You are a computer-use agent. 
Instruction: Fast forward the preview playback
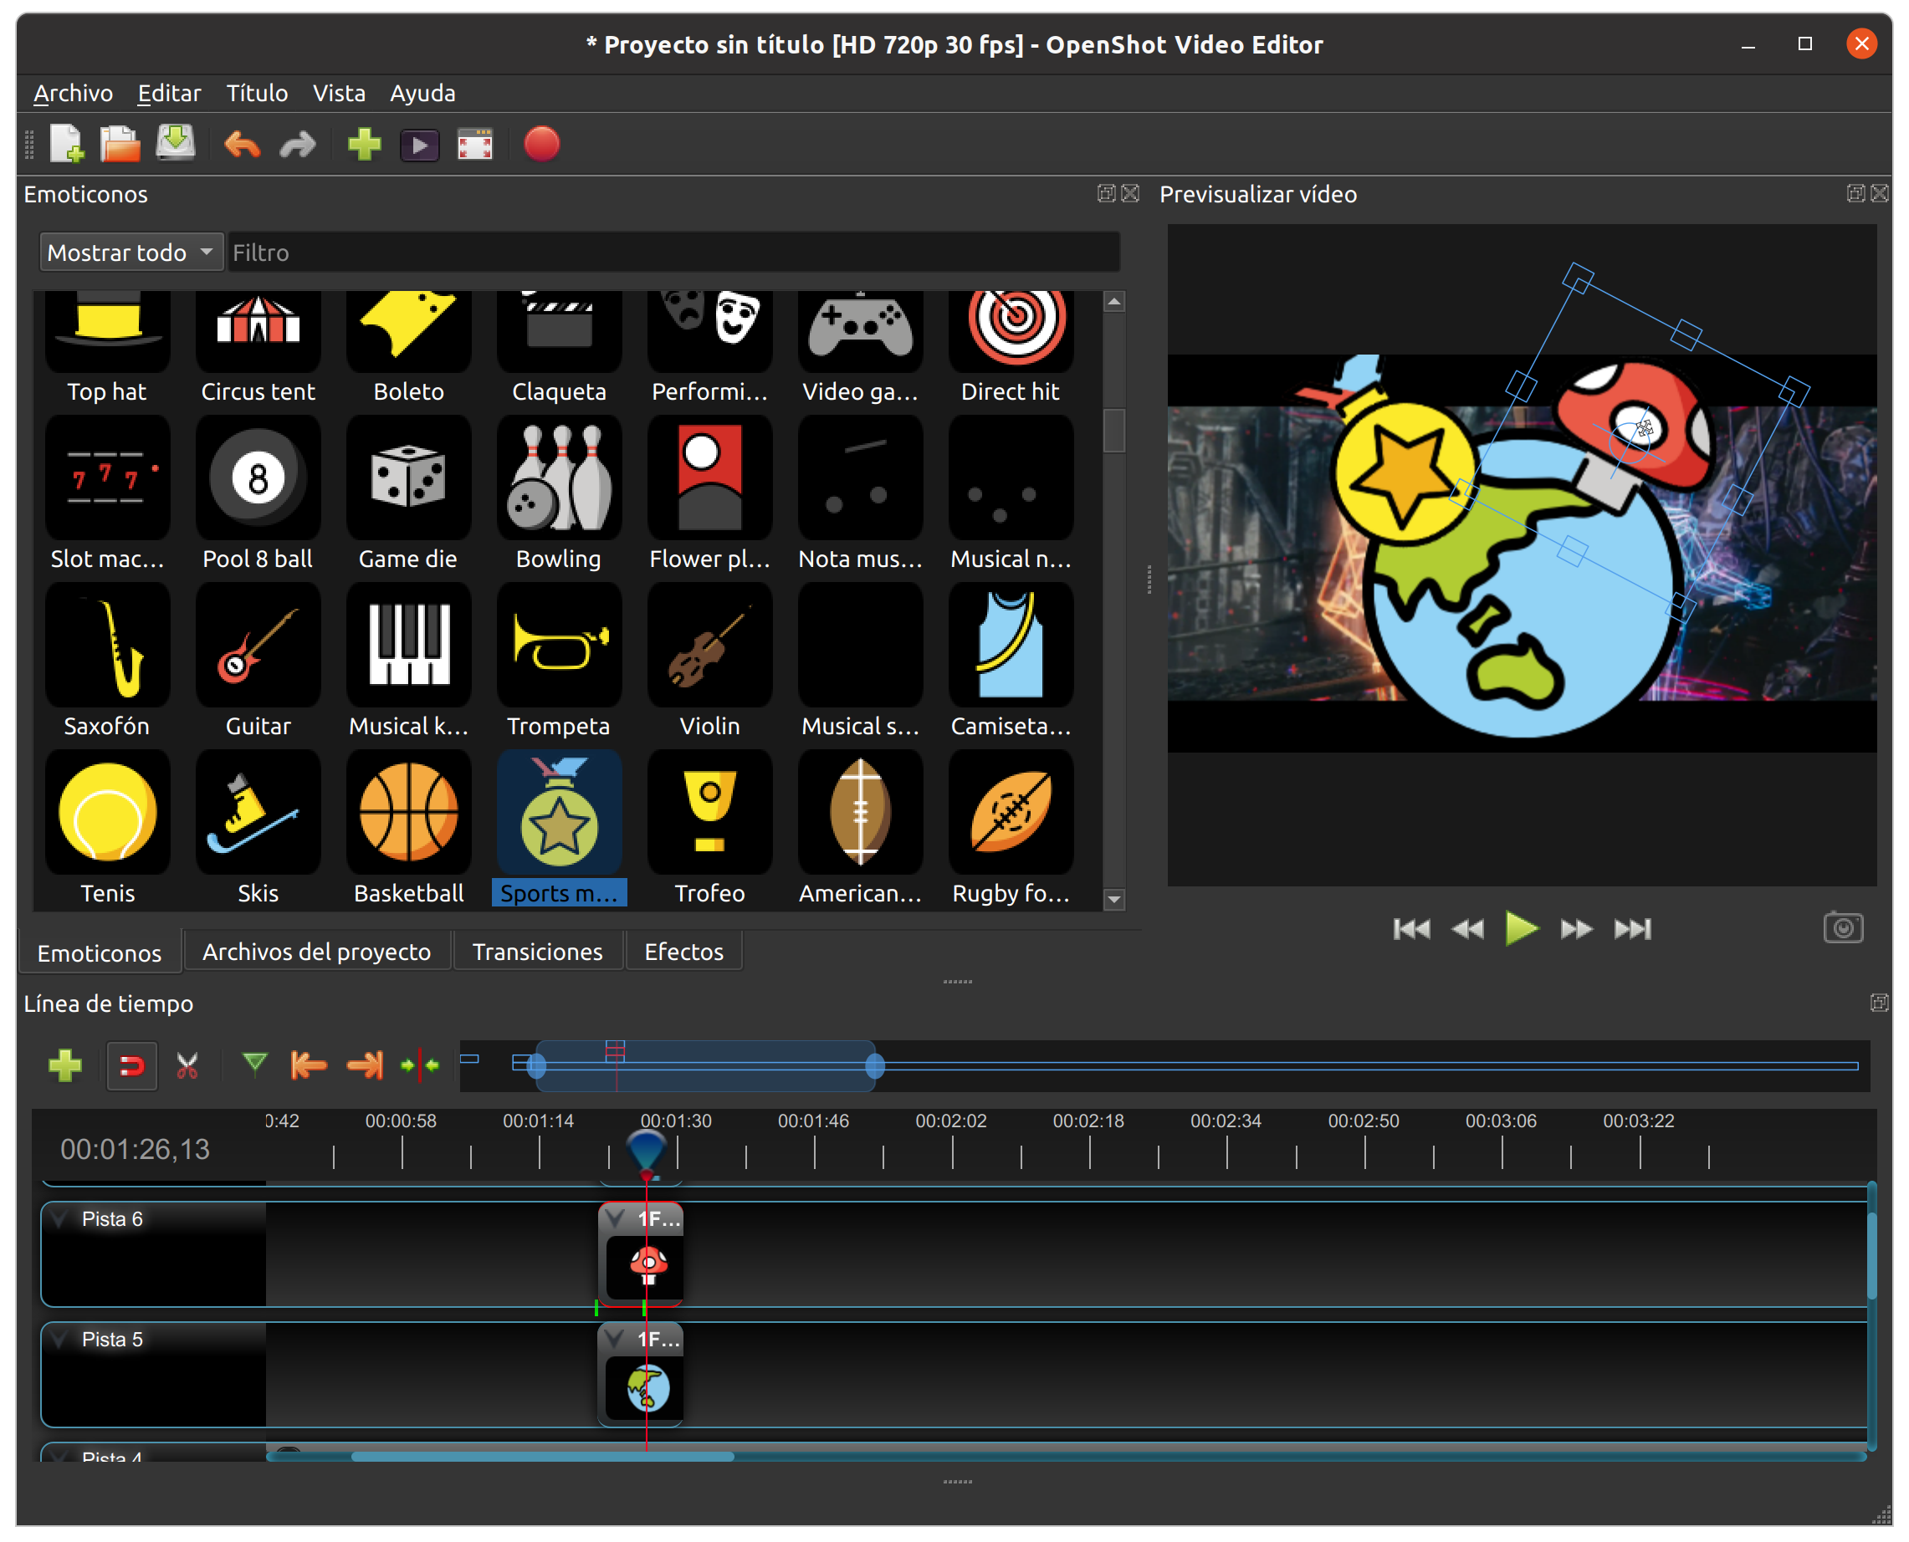1576,928
